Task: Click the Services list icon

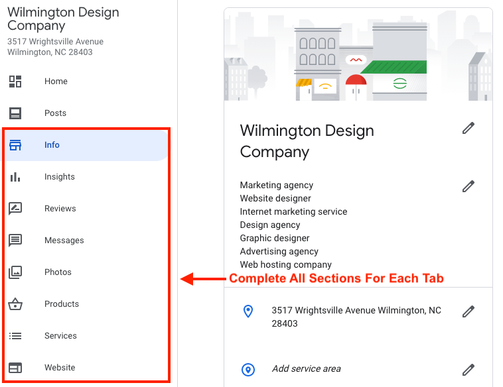Action: coord(15,336)
